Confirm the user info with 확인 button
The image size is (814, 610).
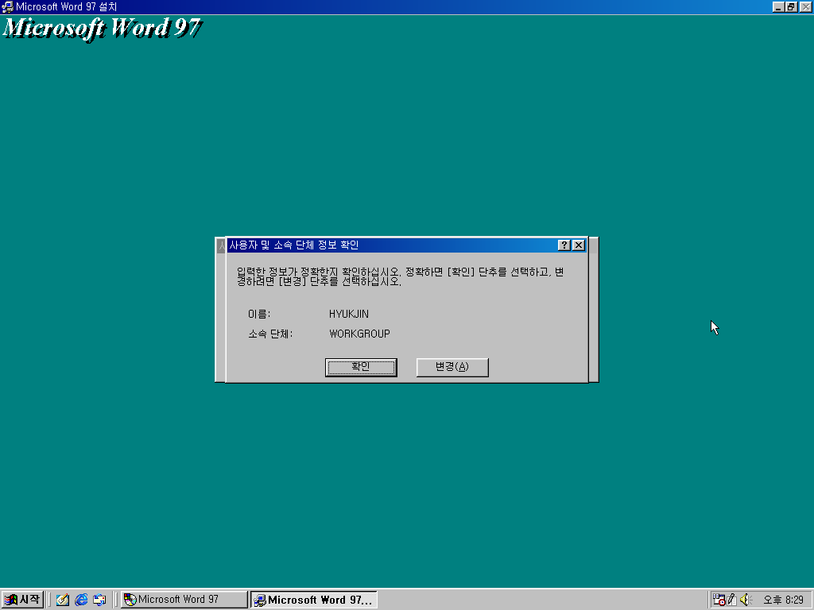coord(361,367)
